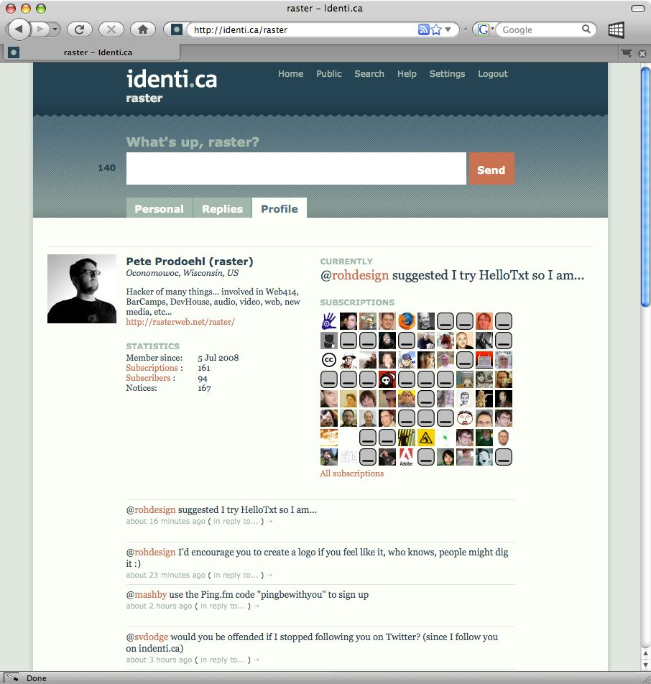The height and width of the screenshot is (684, 651).
Task: Click the Creative Commons CC avatar
Action: (329, 360)
